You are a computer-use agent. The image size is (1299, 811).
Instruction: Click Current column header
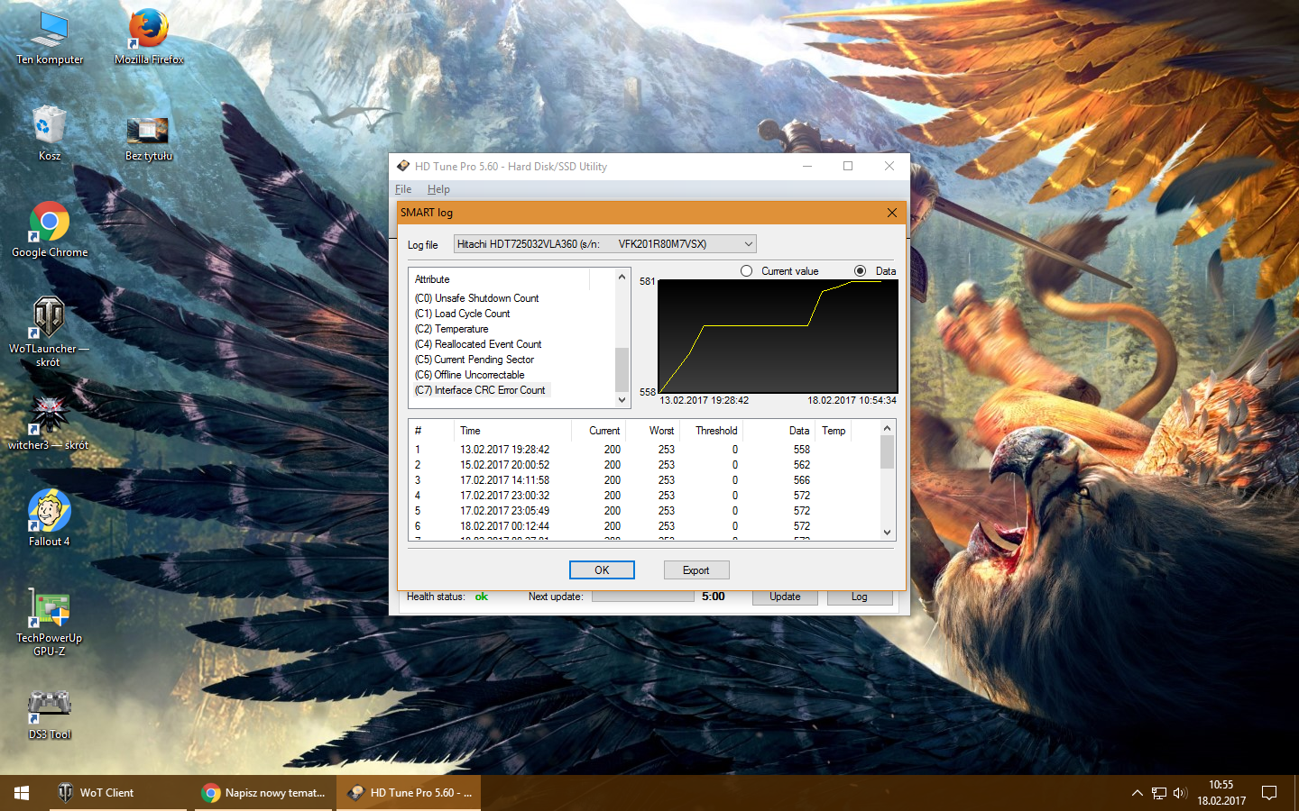[599, 431]
